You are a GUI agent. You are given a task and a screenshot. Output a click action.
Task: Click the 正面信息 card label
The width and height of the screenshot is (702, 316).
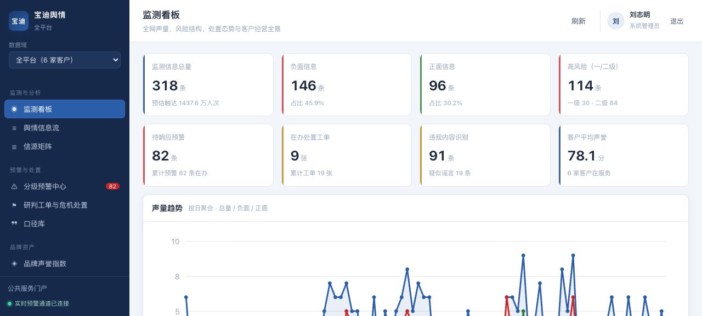442,67
